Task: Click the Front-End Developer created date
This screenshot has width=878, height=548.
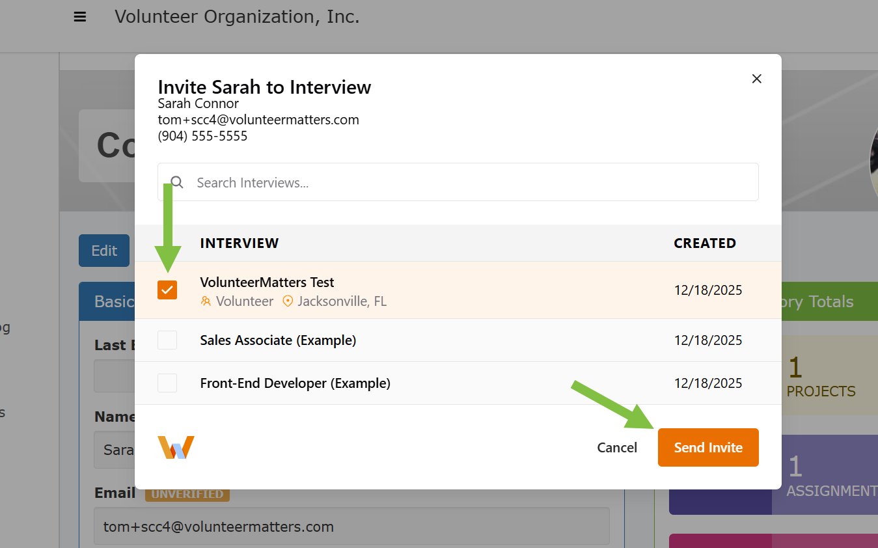Action: (708, 383)
